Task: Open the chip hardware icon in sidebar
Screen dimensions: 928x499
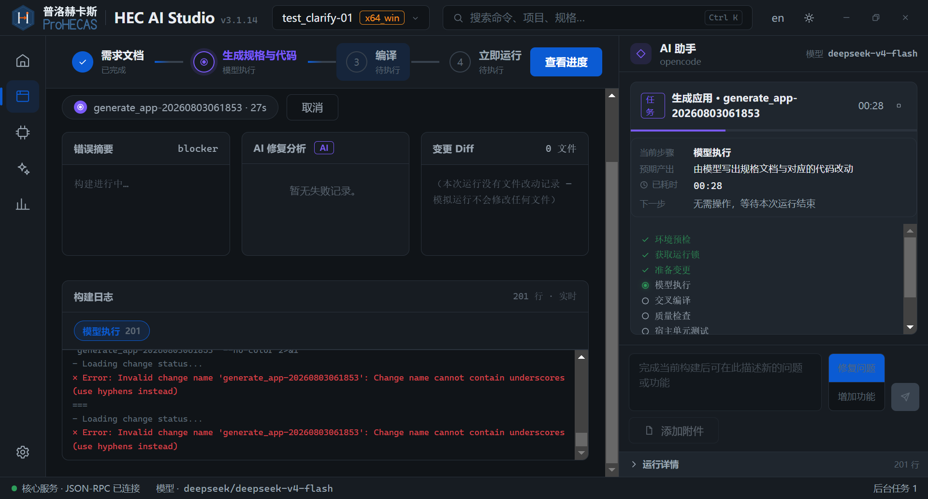Action: 23,132
